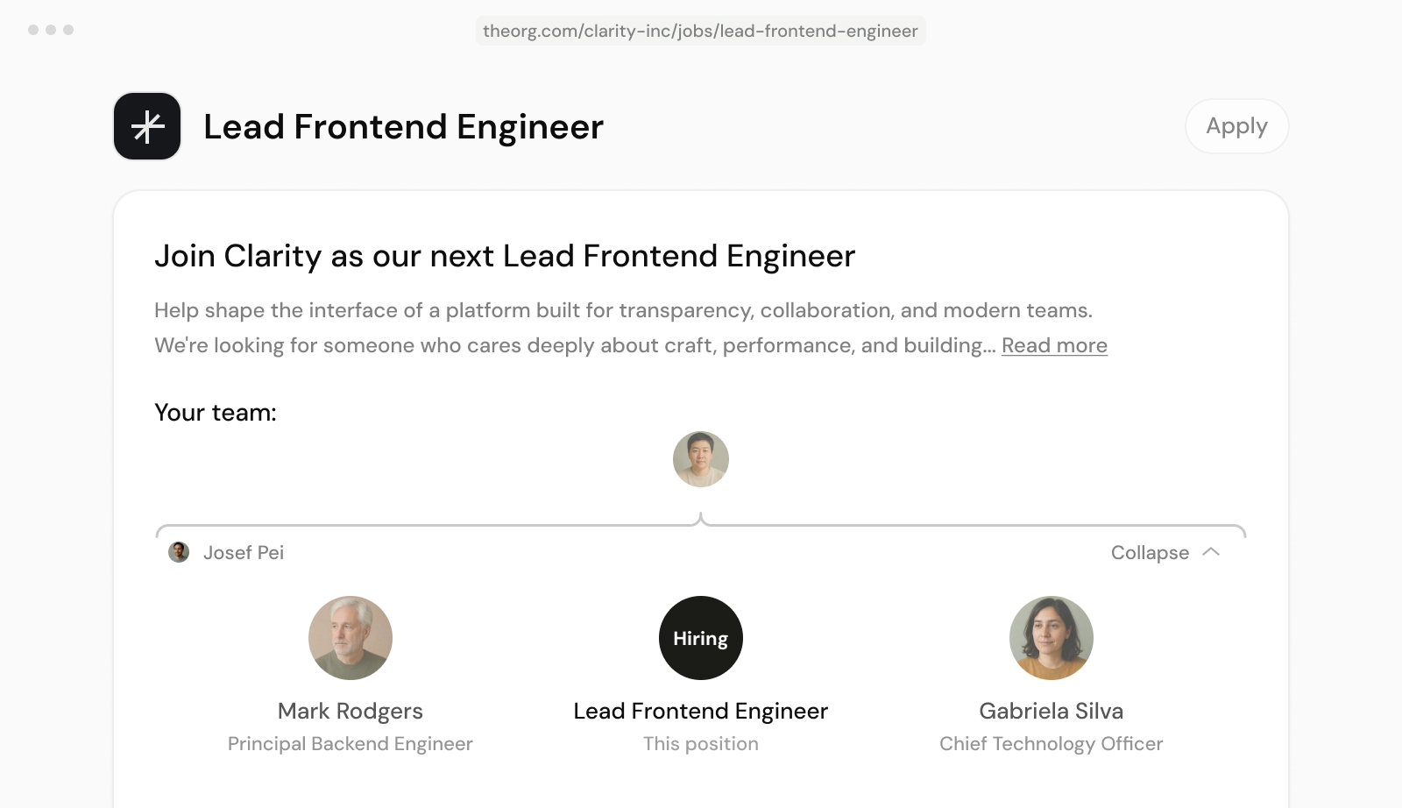Click Josef Pei's small avatar icon
1402x808 pixels.
[x=179, y=552]
